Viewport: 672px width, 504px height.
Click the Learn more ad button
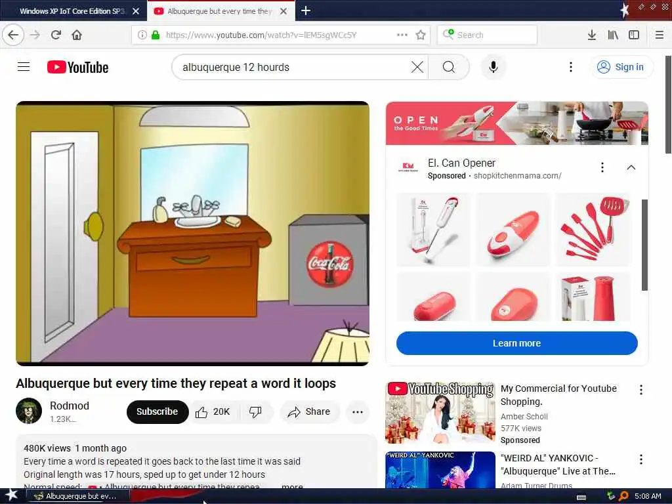point(517,343)
